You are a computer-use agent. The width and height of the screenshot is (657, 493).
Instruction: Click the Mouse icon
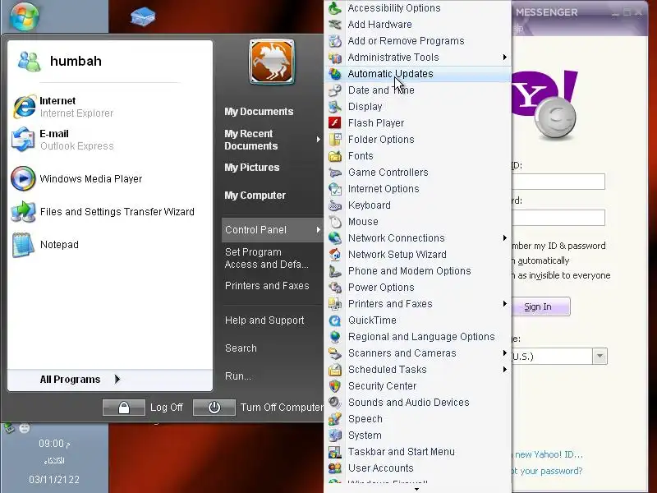(x=335, y=221)
